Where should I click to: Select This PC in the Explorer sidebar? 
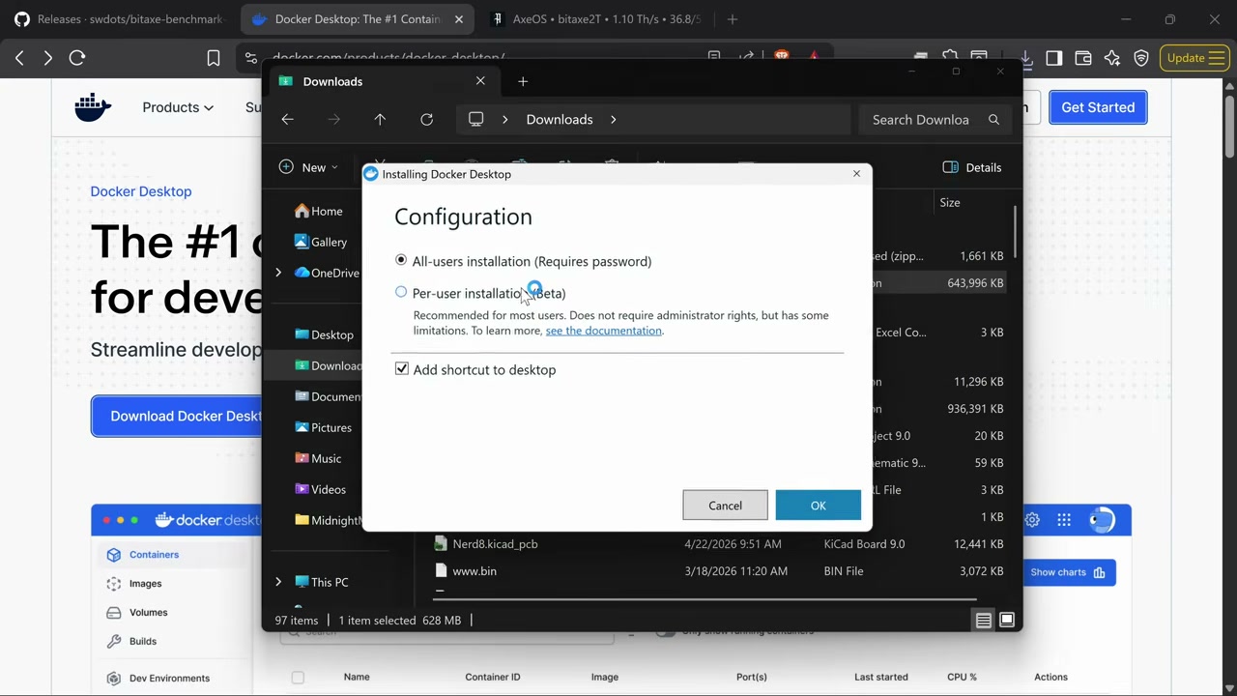(322, 582)
